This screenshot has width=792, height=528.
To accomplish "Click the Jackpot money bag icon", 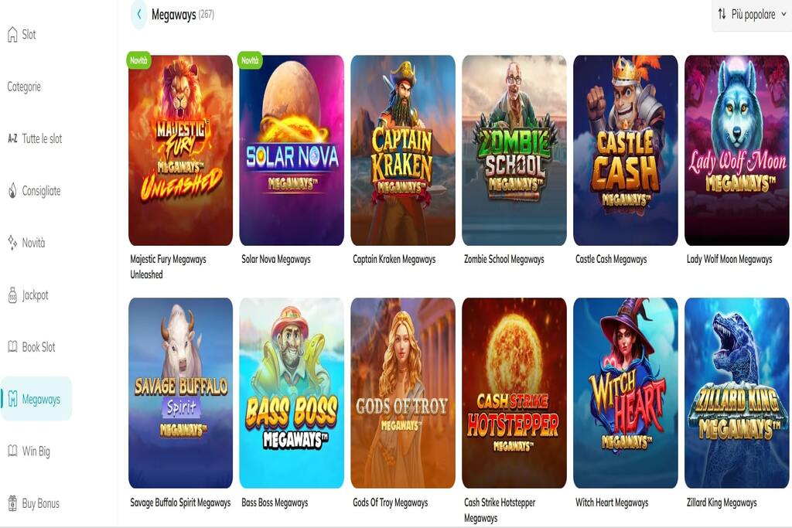I will click(x=12, y=295).
